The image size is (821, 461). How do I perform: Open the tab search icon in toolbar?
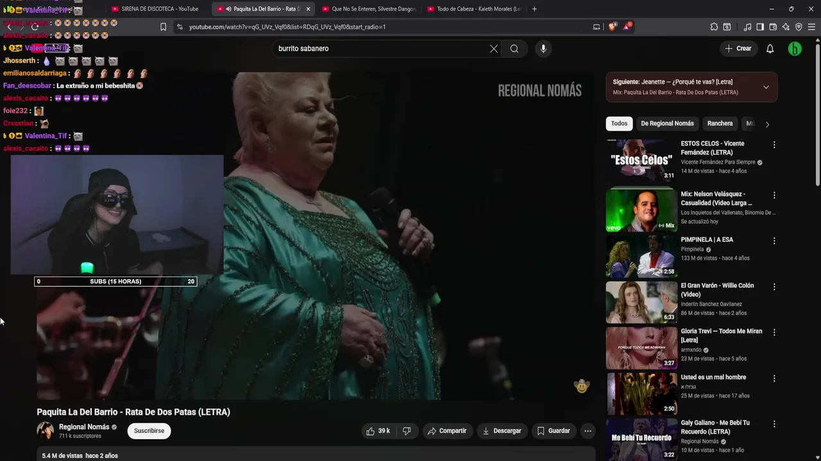point(727,27)
